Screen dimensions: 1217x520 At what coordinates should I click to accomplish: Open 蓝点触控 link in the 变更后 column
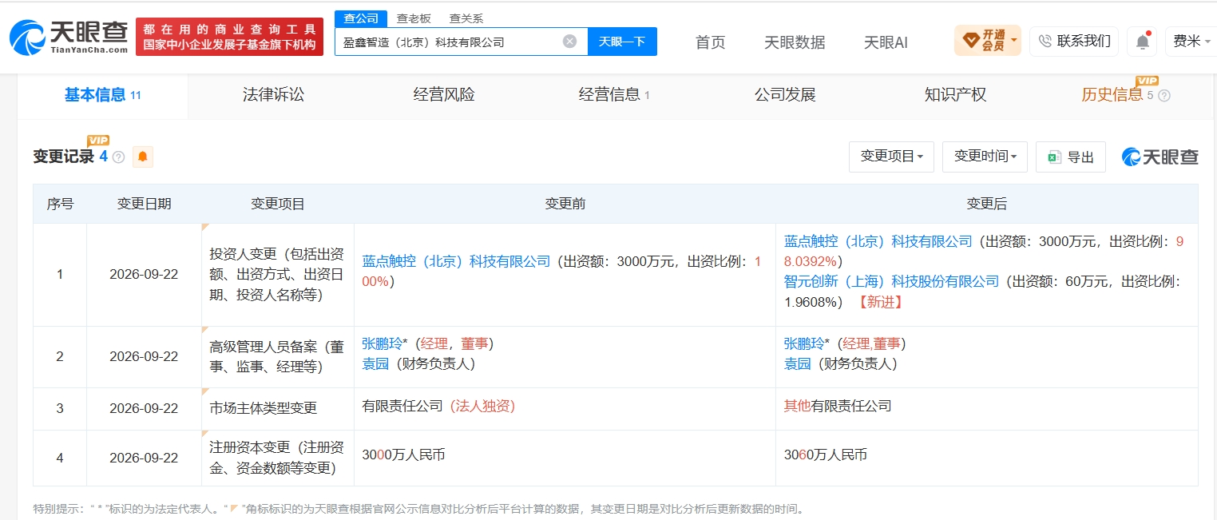tap(878, 241)
